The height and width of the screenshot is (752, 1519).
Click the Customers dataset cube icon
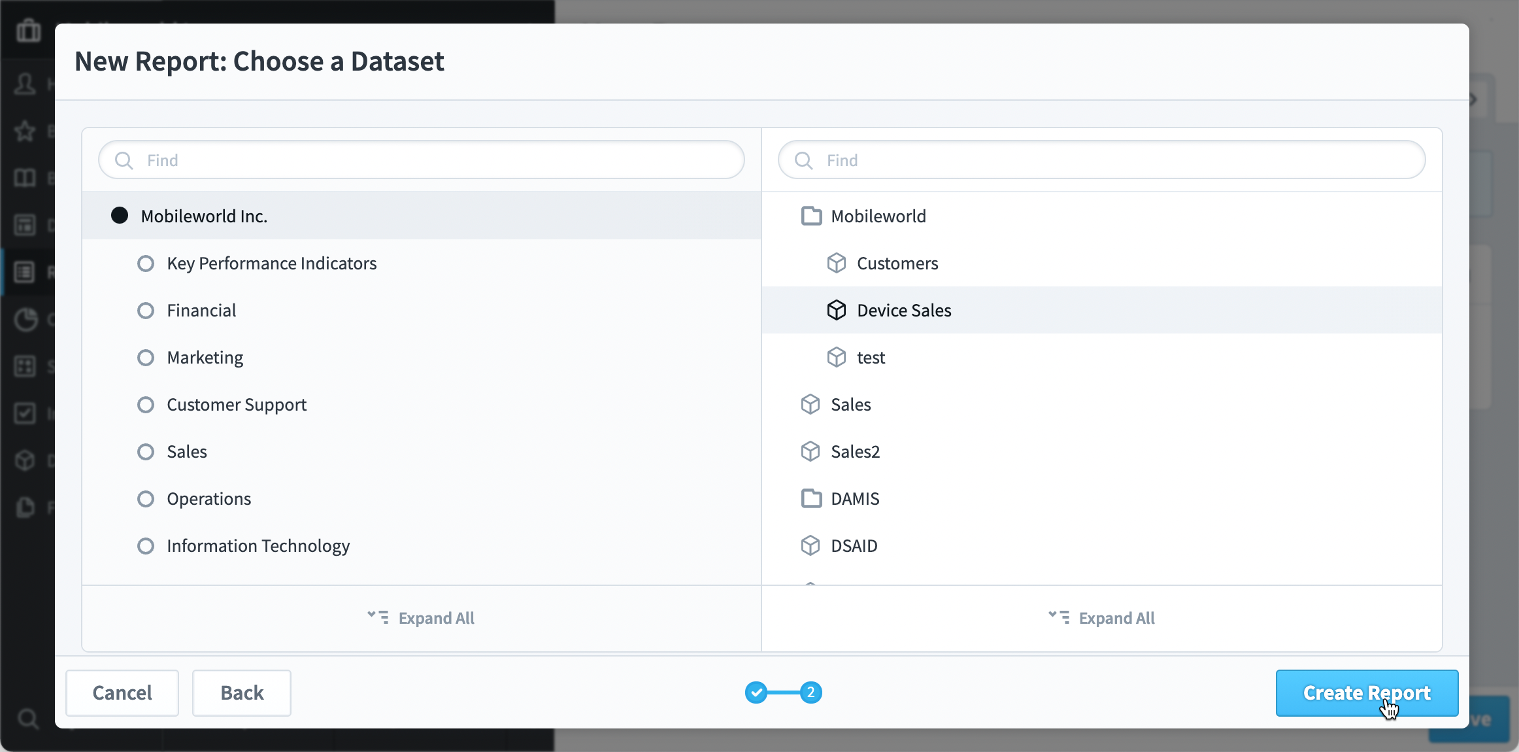(x=837, y=263)
